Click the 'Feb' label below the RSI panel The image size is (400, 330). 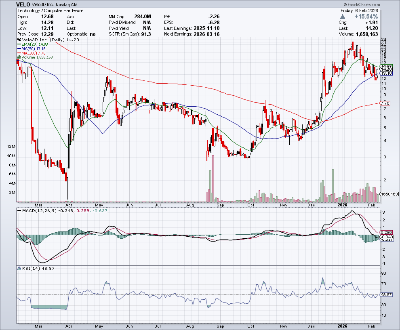coord(372,326)
